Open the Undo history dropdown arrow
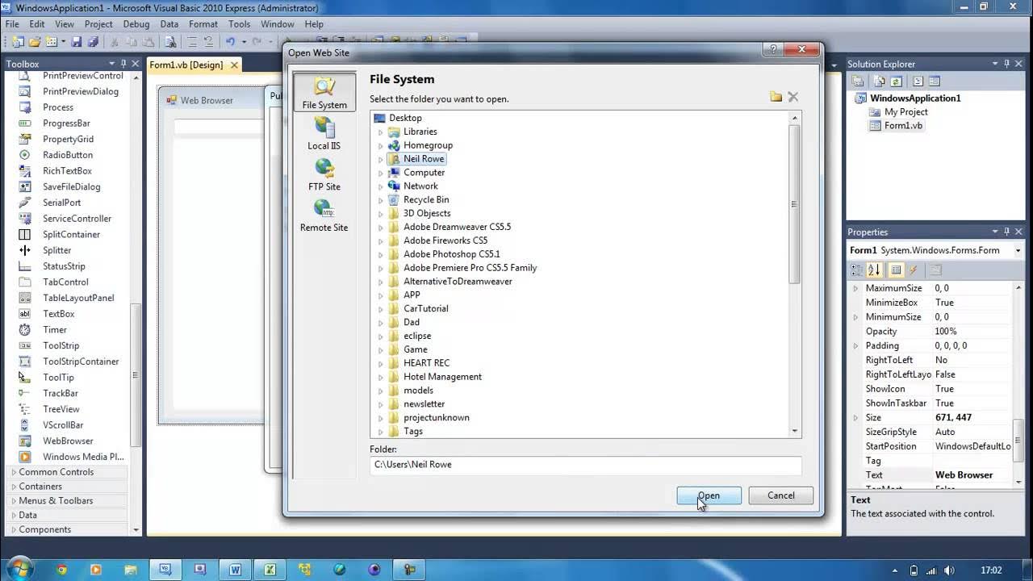Screen dimensions: 1033x581 pos(244,42)
